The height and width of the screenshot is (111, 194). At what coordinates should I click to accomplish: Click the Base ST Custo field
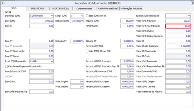point(41,56)
